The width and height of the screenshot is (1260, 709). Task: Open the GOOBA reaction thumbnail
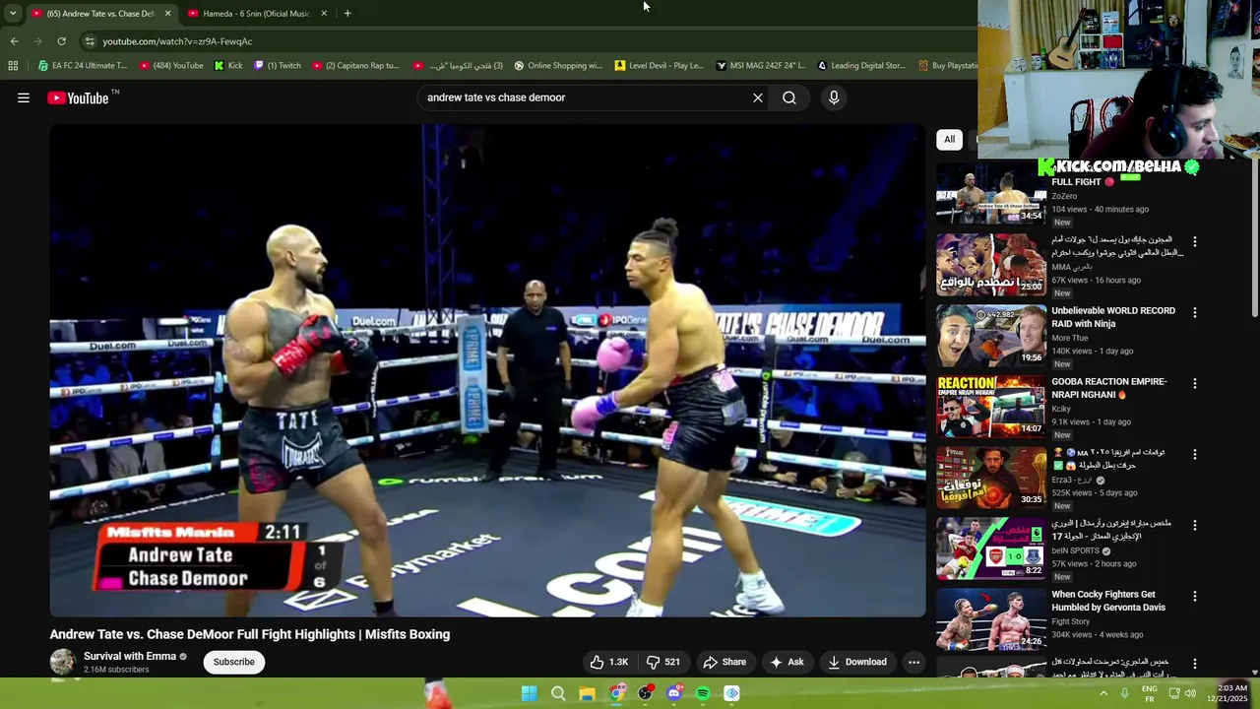991,407
